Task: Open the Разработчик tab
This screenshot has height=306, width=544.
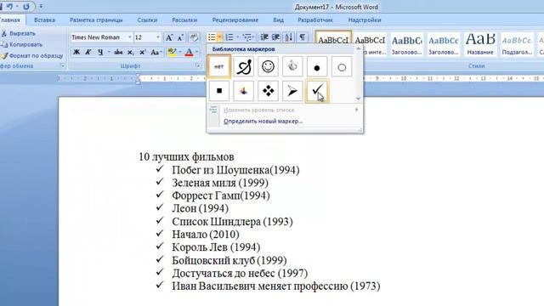Action: (x=315, y=20)
